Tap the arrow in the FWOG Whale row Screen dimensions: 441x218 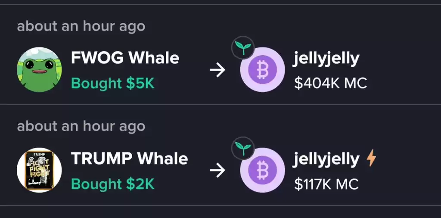(x=217, y=70)
